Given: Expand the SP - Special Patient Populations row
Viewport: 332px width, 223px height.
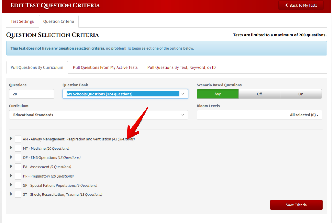Looking at the screenshot, I should tap(11, 185).
